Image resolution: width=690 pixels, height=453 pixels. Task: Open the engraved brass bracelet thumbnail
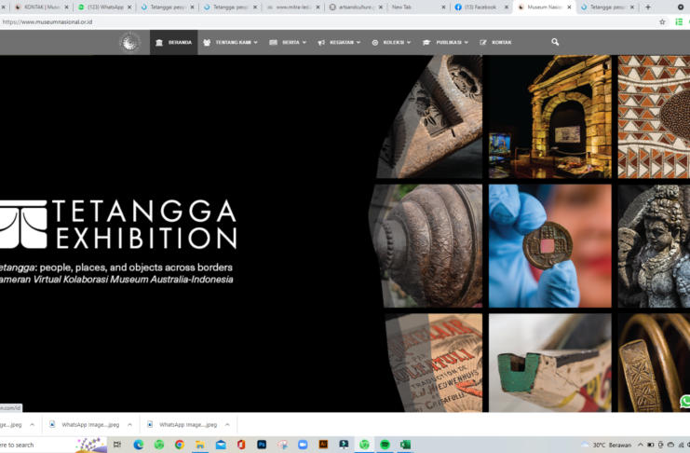click(652, 363)
